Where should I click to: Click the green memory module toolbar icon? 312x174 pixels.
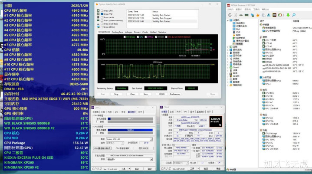246,15
